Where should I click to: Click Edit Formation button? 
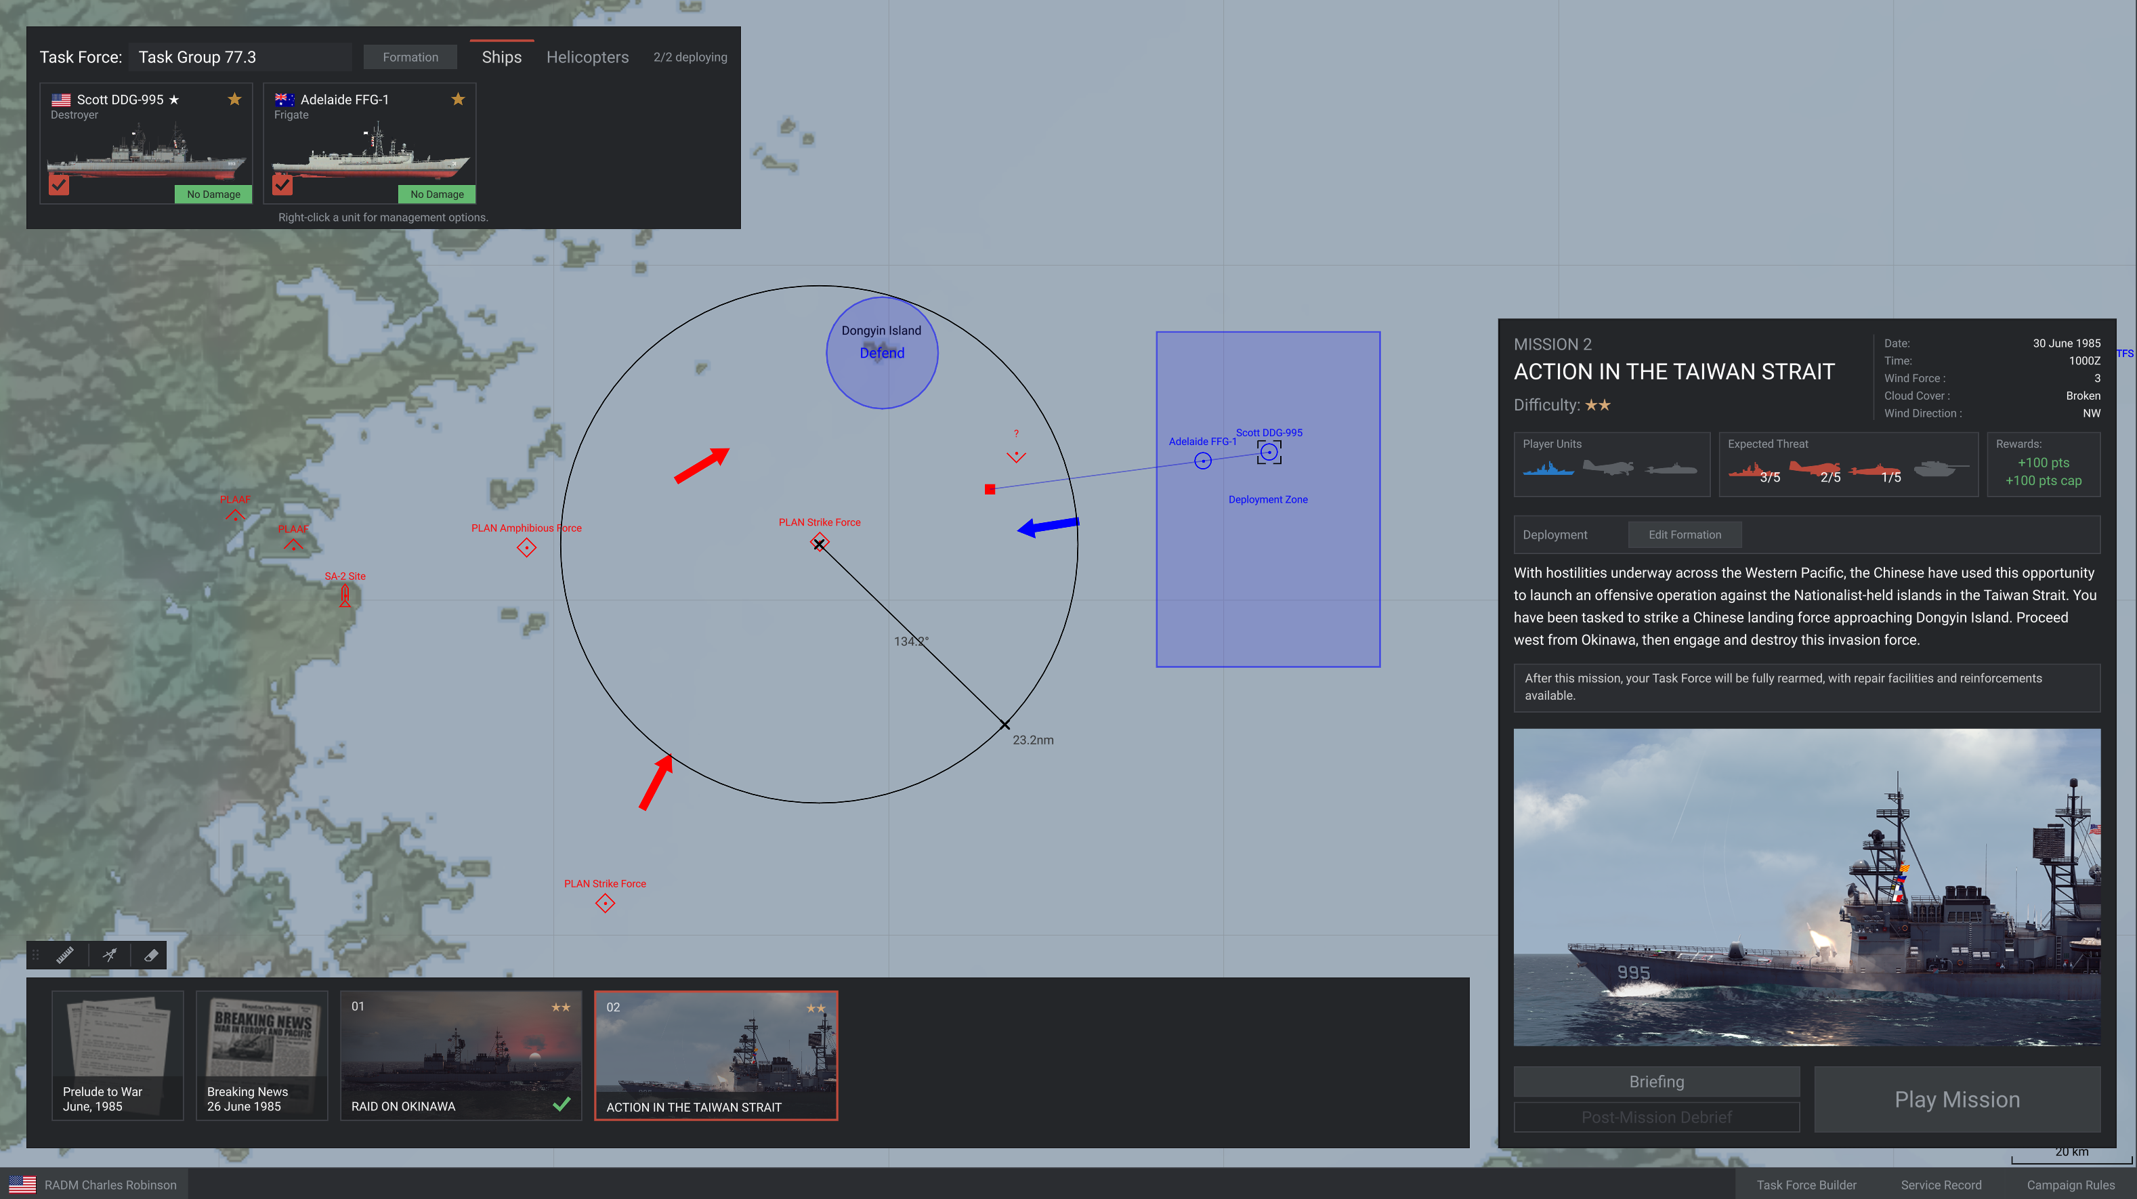point(1684,534)
